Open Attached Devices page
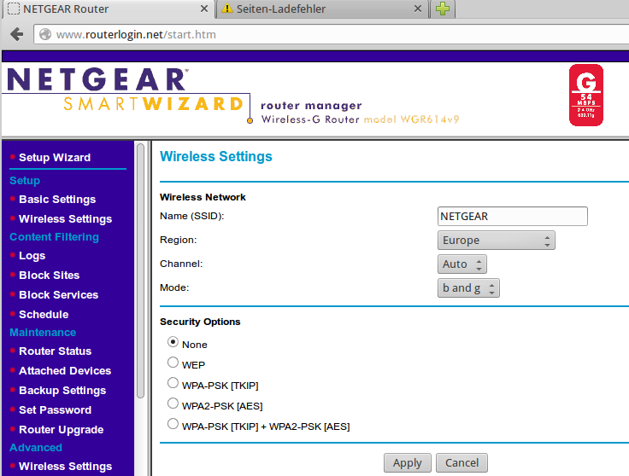 point(65,371)
